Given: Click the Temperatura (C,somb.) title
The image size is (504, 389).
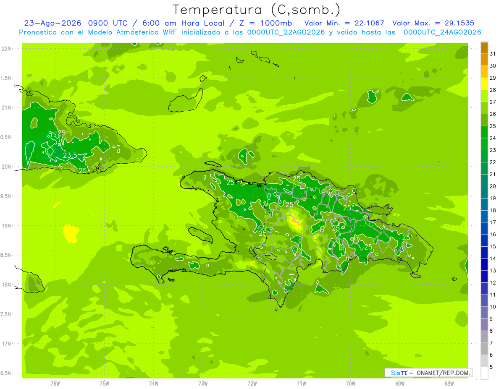Looking at the screenshot, I should 256,9.
